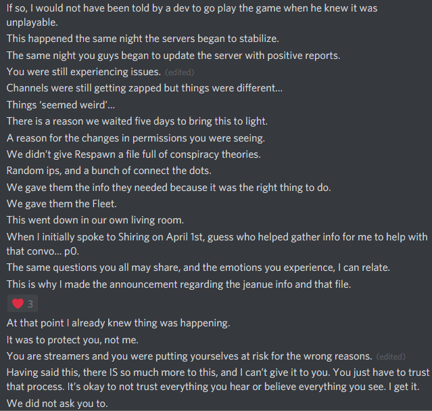This screenshot has height=411, width=432.
Task: Click the reaction count number 3
Action: coord(30,303)
